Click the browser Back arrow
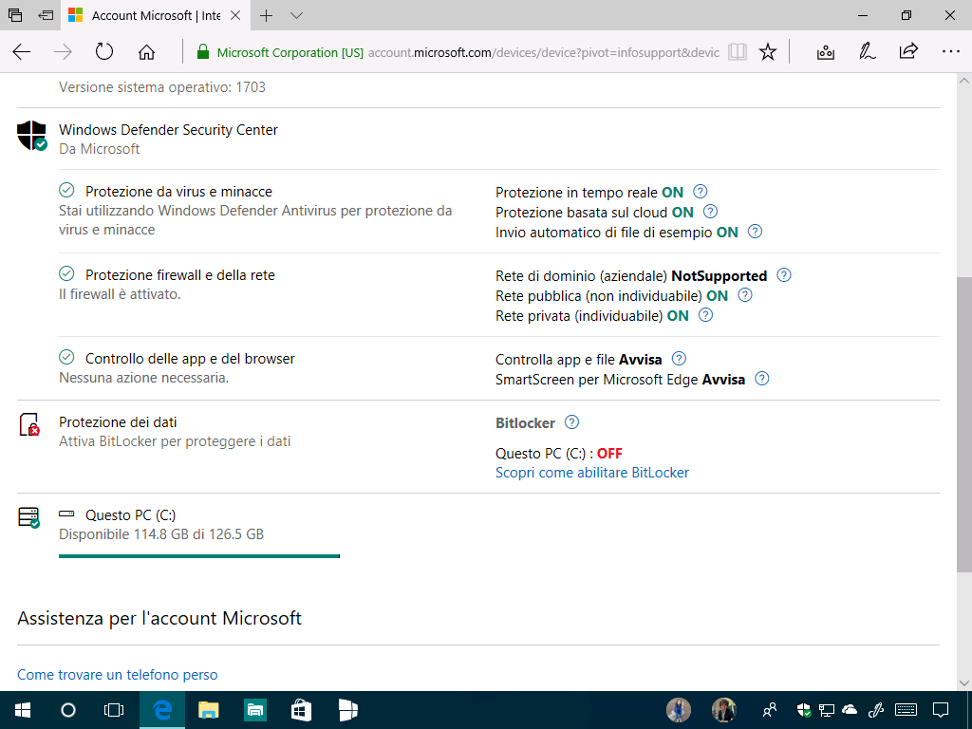The height and width of the screenshot is (729, 972). coord(22,52)
